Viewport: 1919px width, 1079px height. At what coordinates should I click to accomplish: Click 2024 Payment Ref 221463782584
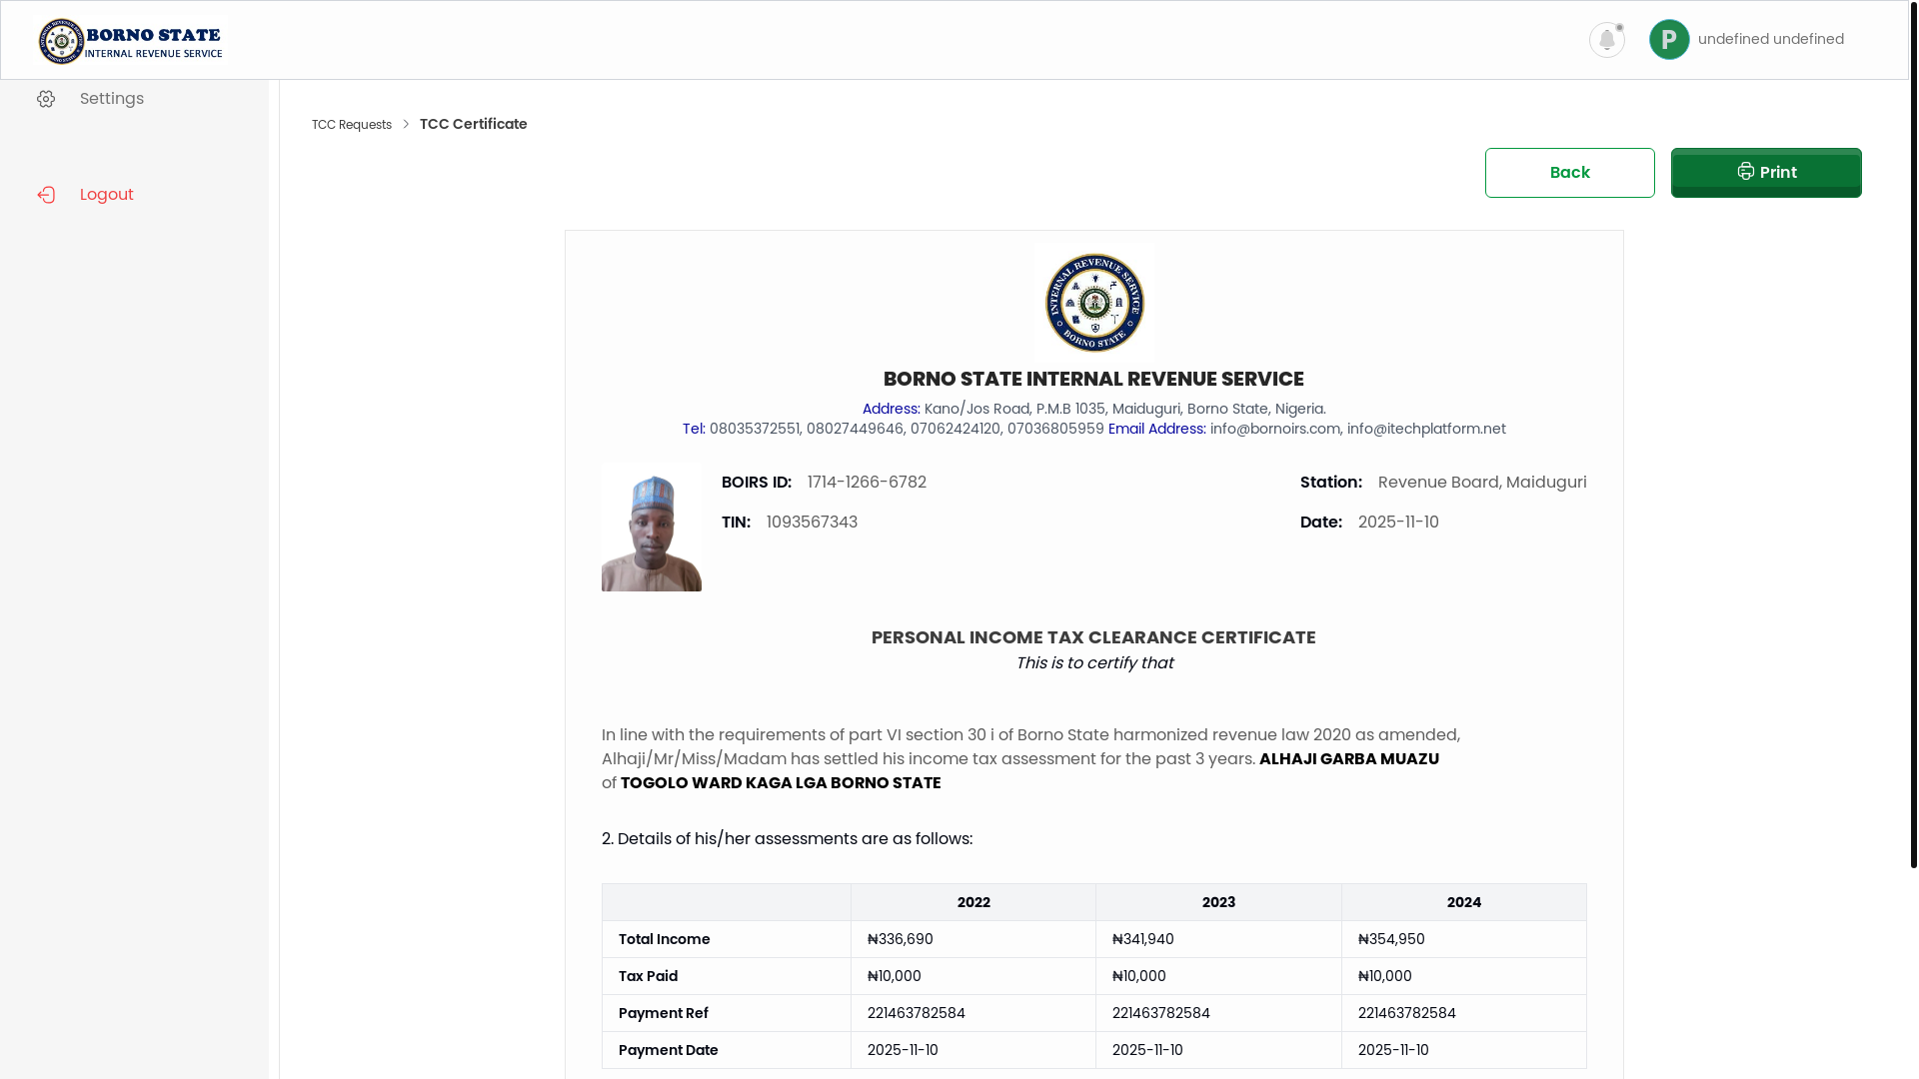pos(1407,1013)
